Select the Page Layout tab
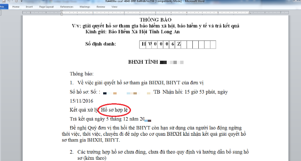The height and width of the screenshot is (161, 301). pyautogui.click(x=46, y=7)
